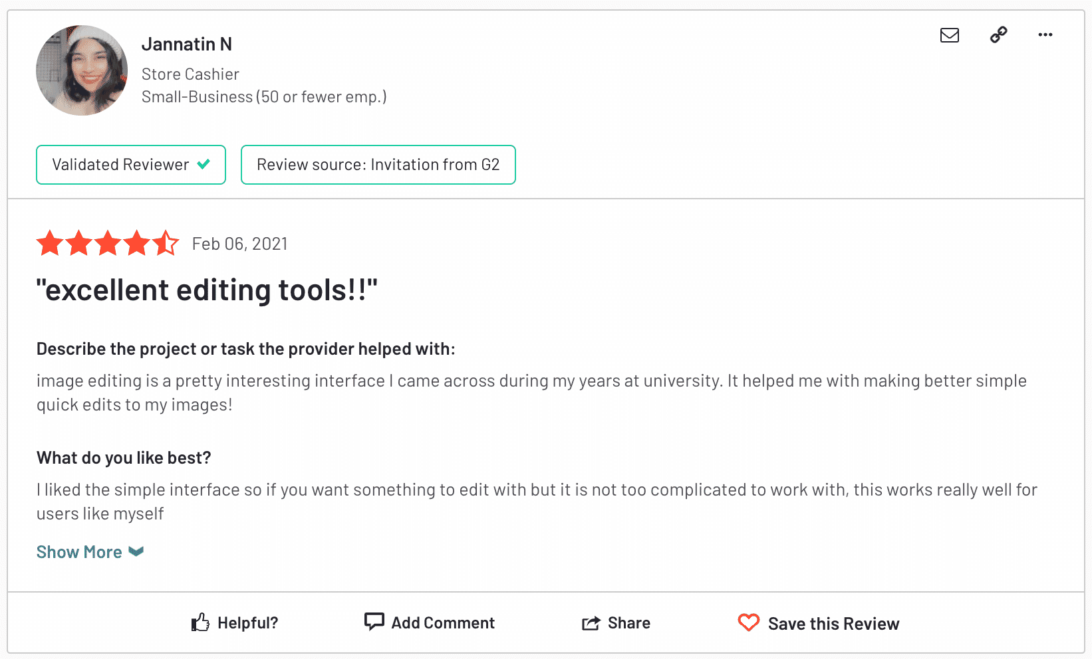Click the Helpful? label
This screenshot has width=1092, height=659.
(x=247, y=623)
